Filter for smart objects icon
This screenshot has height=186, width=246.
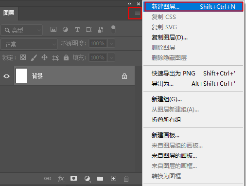[x=101, y=30]
